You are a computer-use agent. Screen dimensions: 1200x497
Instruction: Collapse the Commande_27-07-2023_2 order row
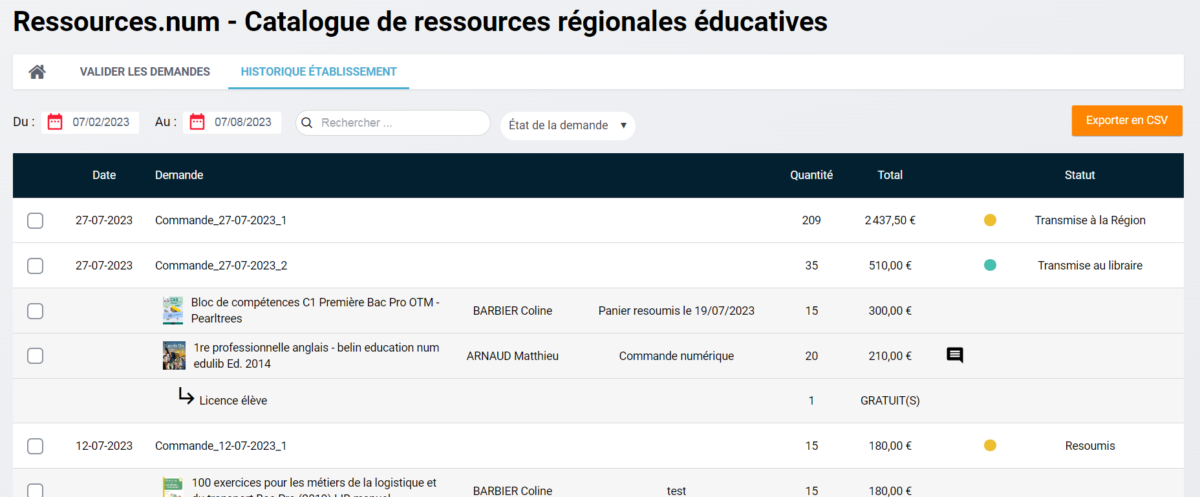220,266
